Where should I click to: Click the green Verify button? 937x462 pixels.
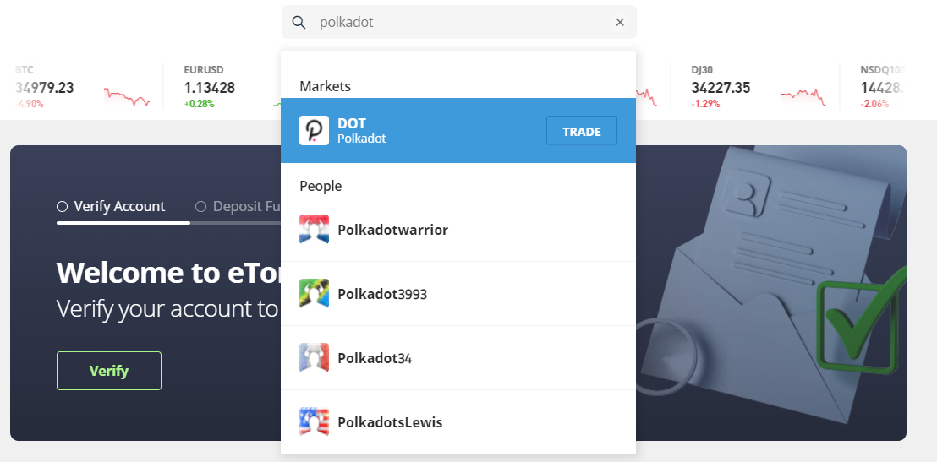109,371
